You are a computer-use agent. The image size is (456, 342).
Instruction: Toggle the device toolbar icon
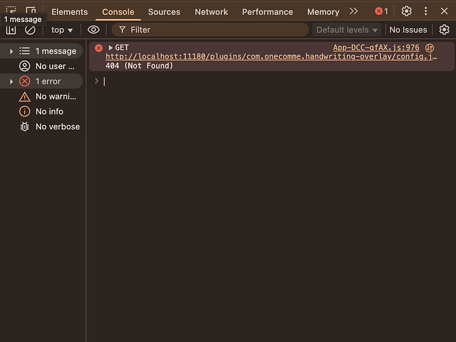coord(31,10)
